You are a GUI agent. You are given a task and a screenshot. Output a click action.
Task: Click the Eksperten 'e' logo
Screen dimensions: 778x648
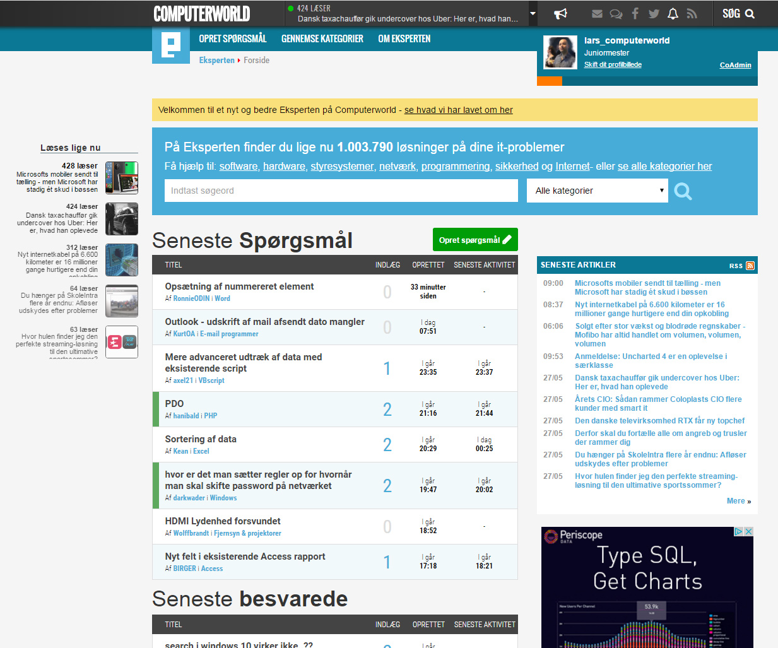tap(170, 45)
